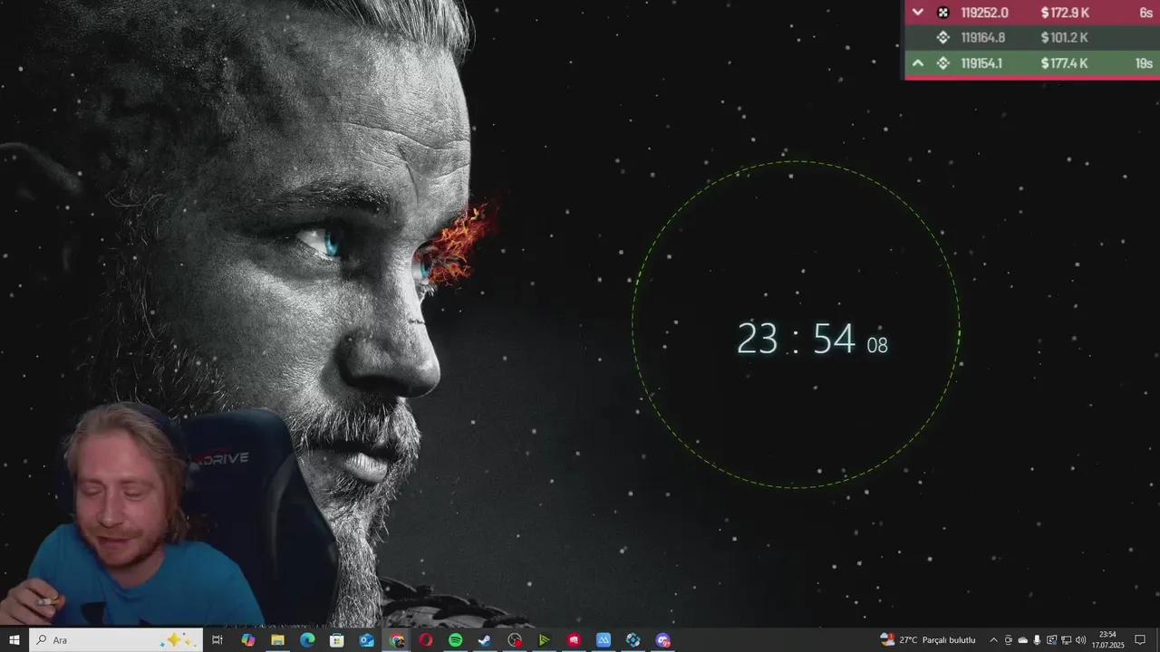Open the clock and date 17.07.2025

point(1107,640)
